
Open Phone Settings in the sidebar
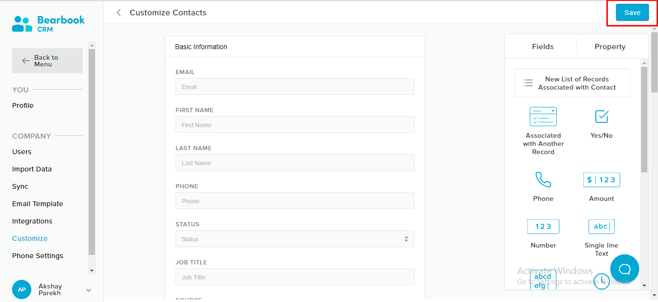click(38, 256)
